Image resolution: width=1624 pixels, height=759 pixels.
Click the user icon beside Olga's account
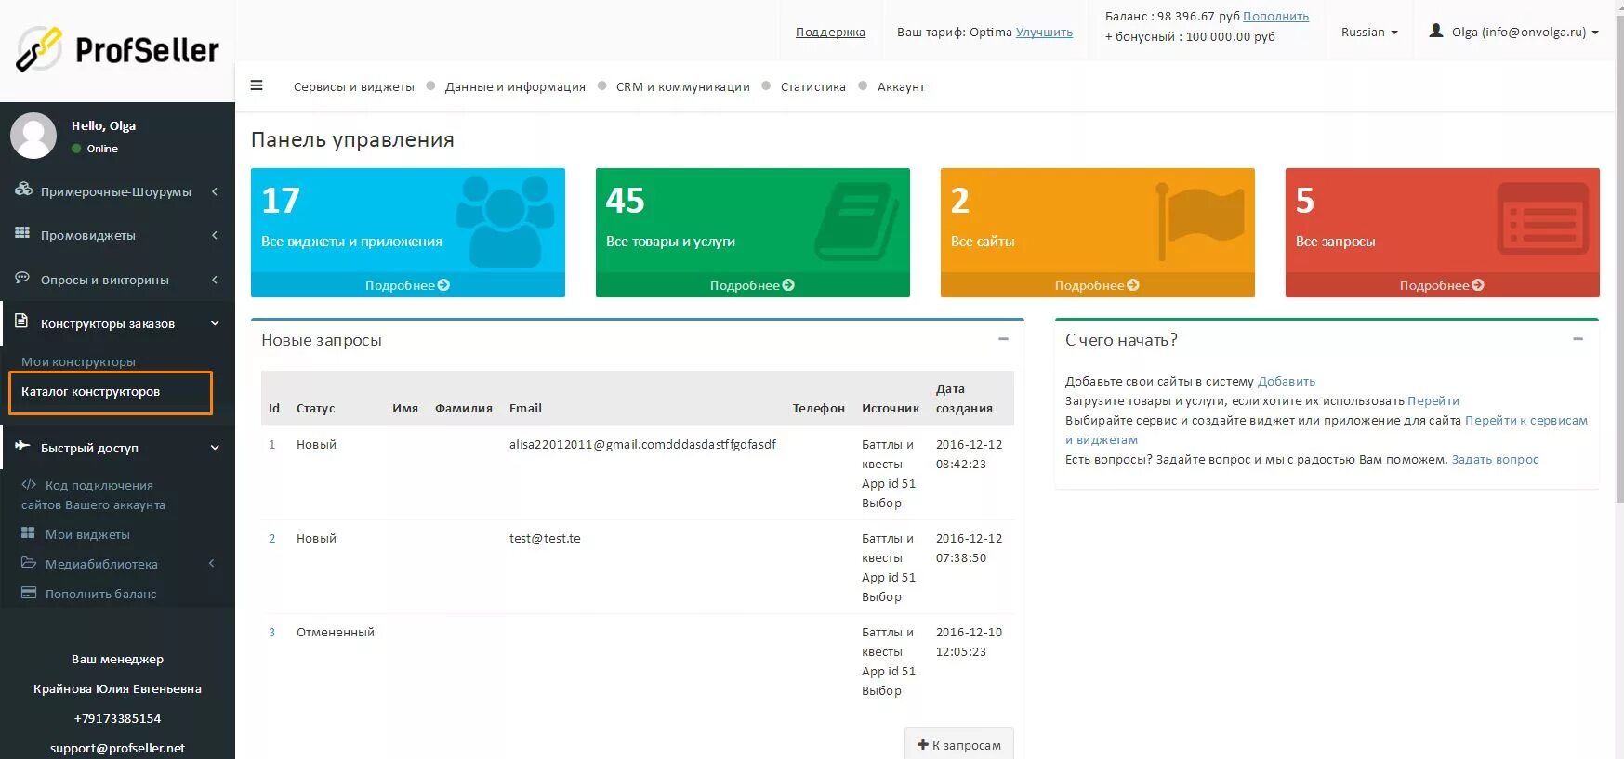[x=1436, y=31]
